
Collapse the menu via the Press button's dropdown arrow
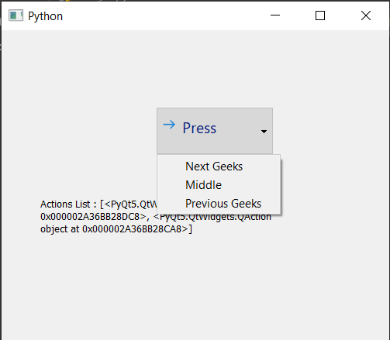click(x=264, y=132)
